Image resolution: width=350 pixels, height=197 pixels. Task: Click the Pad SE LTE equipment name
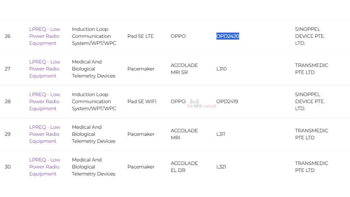pyautogui.click(x=141, y=36)
